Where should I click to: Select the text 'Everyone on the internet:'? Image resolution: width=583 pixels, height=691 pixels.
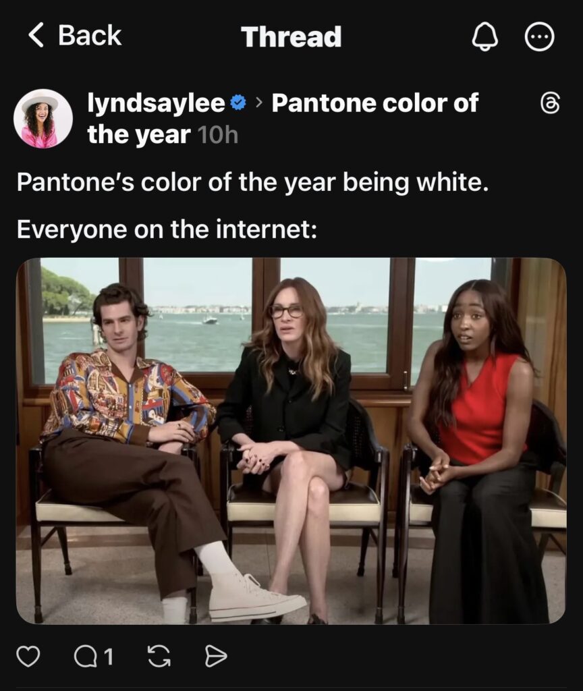coord(167,229)
